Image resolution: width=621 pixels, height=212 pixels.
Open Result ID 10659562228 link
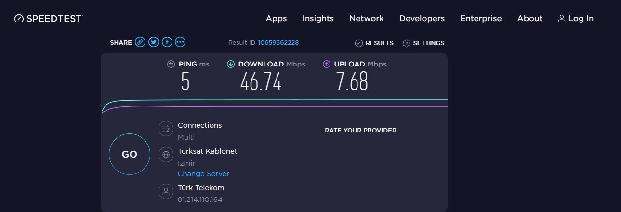point(278,43)
